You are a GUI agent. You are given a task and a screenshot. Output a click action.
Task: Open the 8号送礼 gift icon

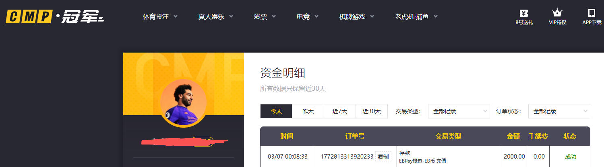point(524,13)
